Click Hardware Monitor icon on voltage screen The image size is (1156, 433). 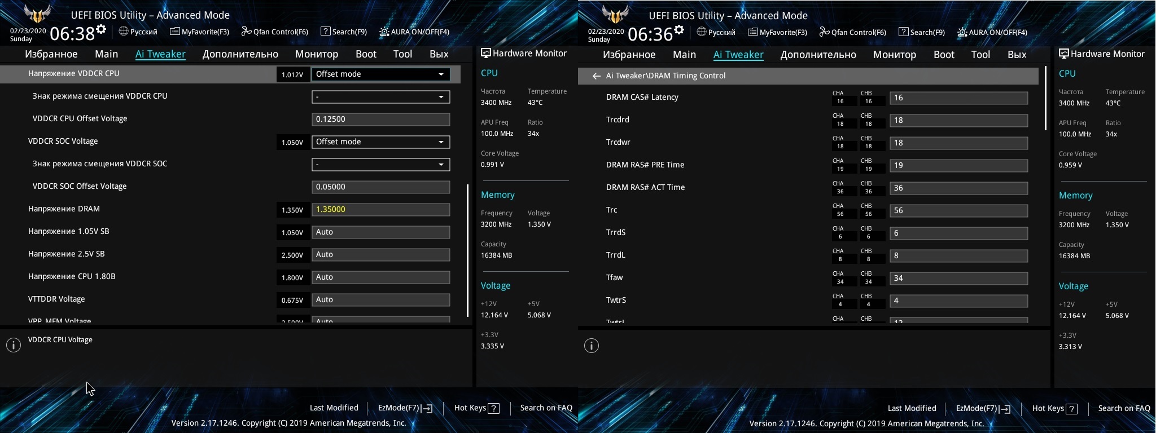pos(485,53)
